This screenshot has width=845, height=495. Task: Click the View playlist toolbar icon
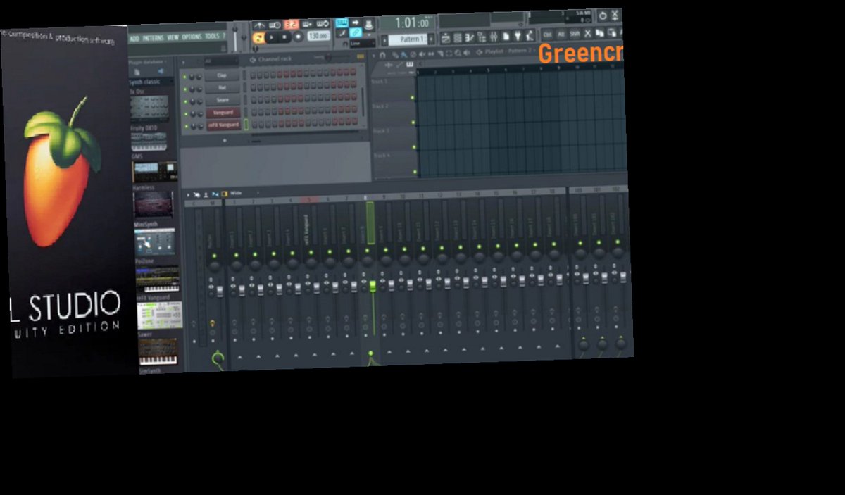(446, 39)
